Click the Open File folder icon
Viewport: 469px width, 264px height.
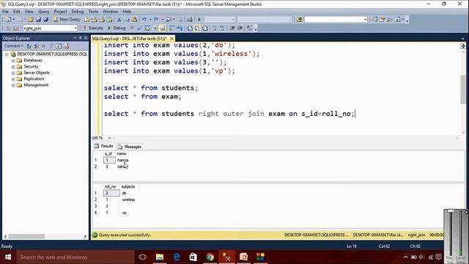pos(31,20)
